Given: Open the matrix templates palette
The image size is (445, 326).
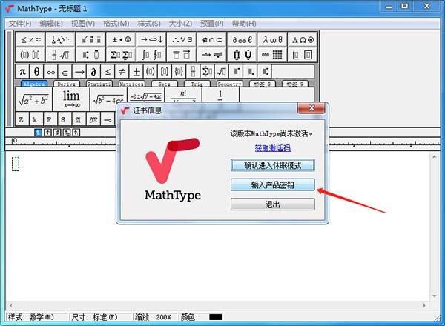Looking at the screenshot, I should (272, 55).
